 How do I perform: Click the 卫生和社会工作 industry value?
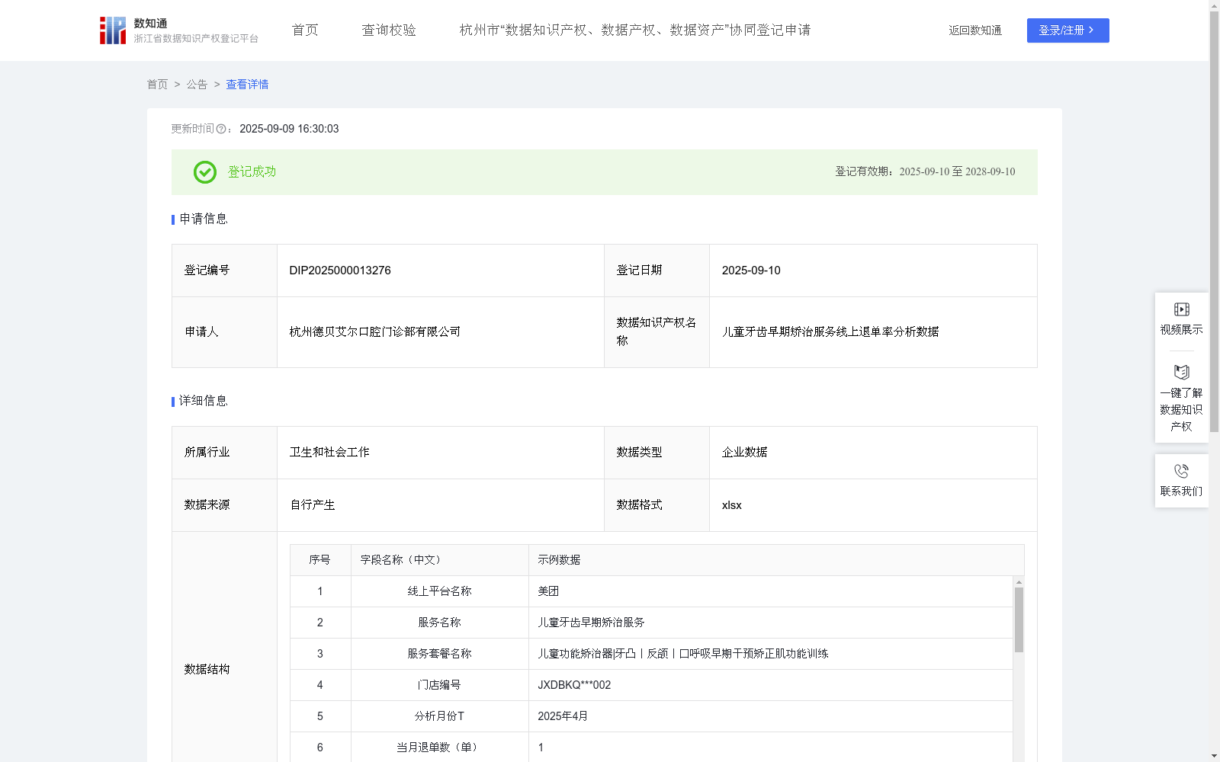pos(329,453)
